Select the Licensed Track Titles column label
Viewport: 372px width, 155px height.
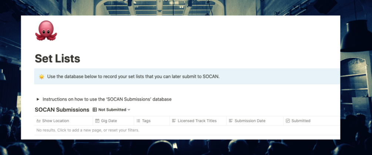[197, 121]
